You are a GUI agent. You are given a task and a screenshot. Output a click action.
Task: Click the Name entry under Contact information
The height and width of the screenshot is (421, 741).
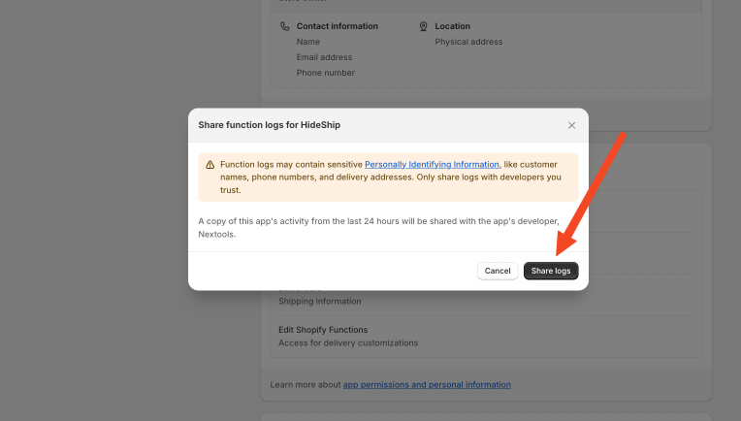[x=308, y=42]
